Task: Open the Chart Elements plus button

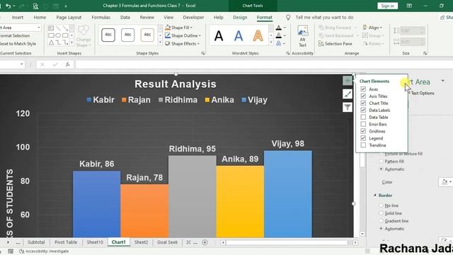Action: (348, 81)
